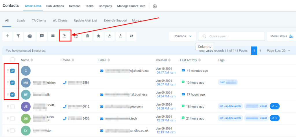Uncheck the checkbox for contact MB
Image resolution: width=296 pixels, height=137 pixels.
click(x=12, y=83)
